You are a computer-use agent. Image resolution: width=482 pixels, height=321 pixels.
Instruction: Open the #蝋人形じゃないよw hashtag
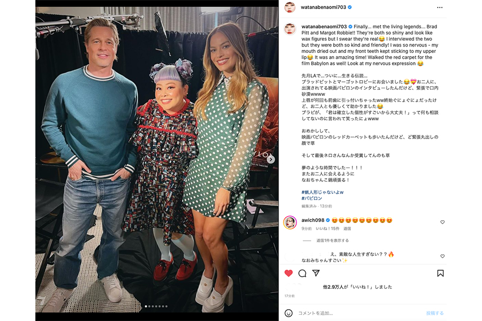coord(322,192)
